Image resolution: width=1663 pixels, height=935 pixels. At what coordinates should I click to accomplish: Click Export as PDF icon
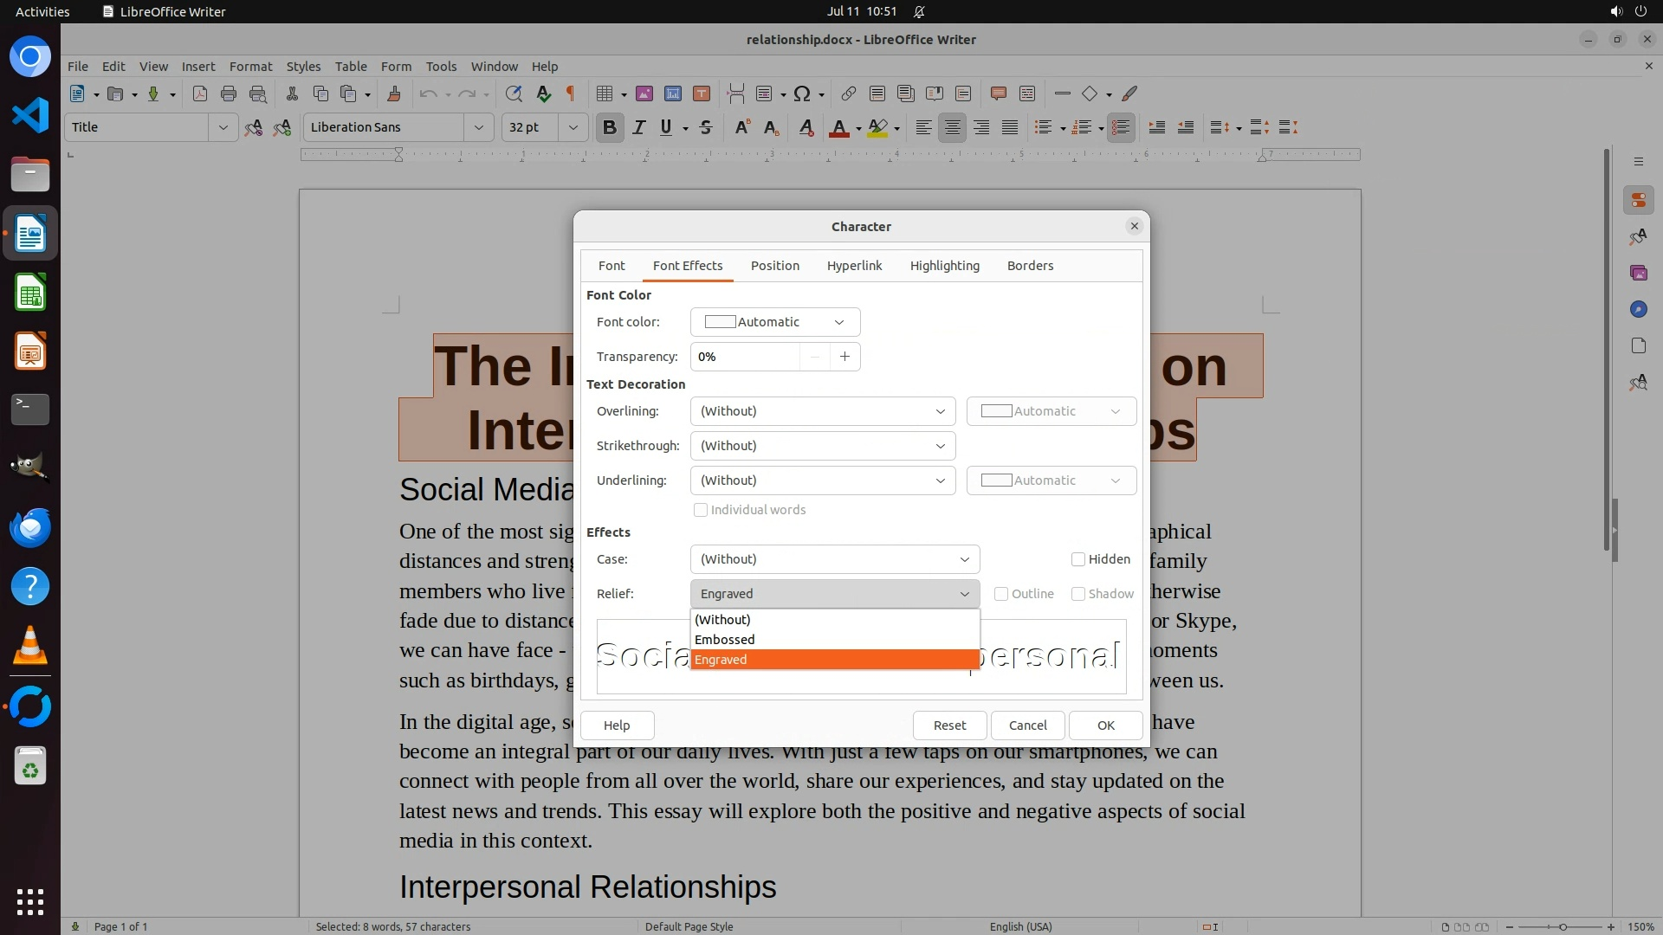(200, 93)
